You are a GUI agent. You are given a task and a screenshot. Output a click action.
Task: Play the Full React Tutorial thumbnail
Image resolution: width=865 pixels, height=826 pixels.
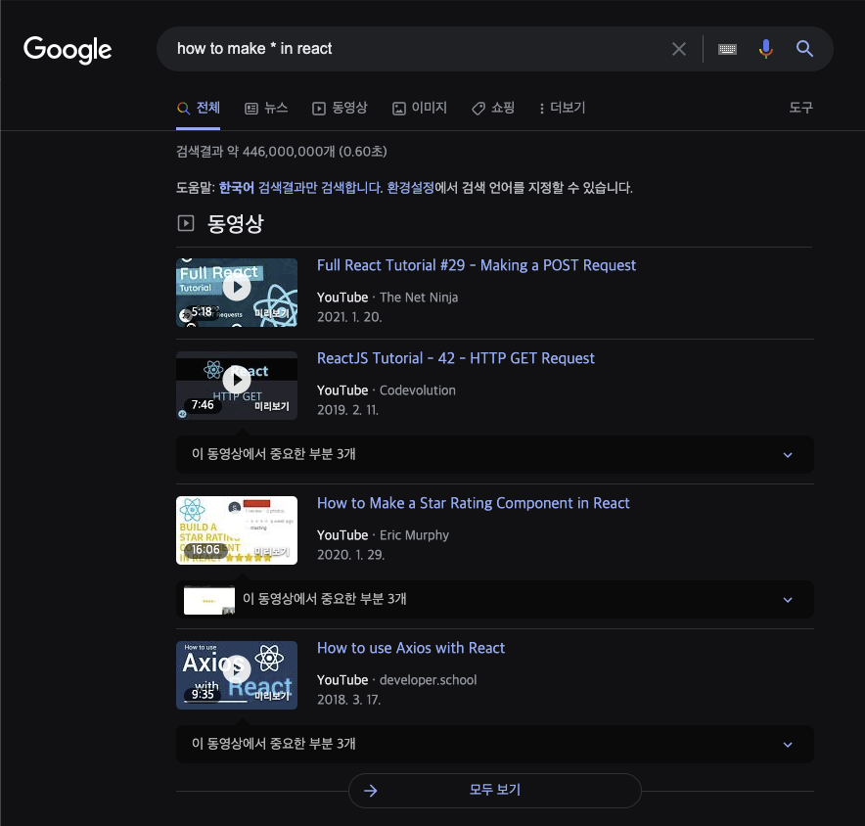pos(237,293)
